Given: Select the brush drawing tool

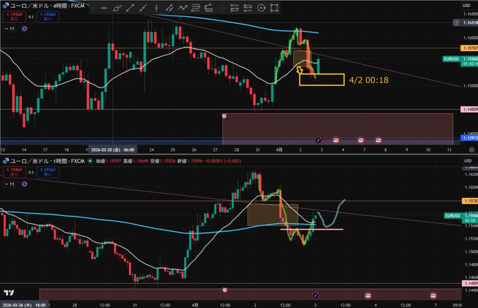Looking at the screenshot, I should pyautogui.click(x=117, y=7).
